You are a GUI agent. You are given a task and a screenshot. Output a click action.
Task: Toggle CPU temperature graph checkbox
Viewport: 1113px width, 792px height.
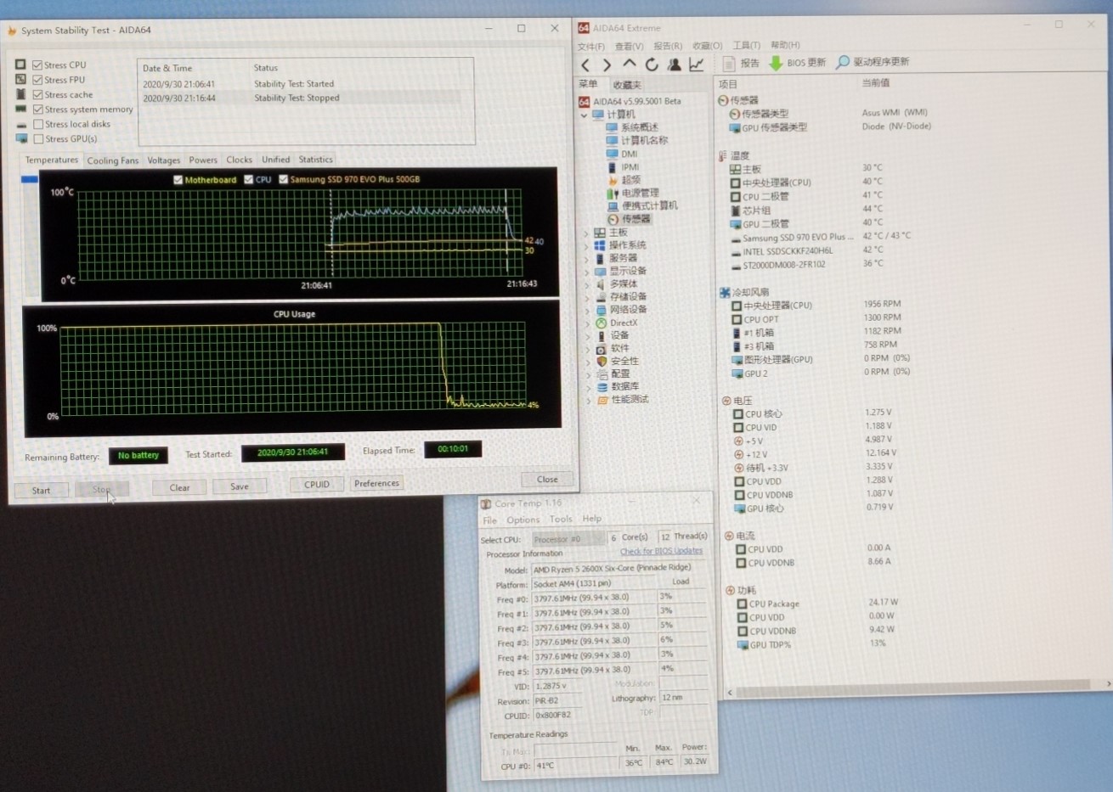[x=248, y=179]
